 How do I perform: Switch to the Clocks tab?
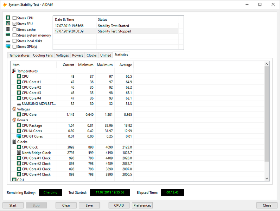[91, 55]
